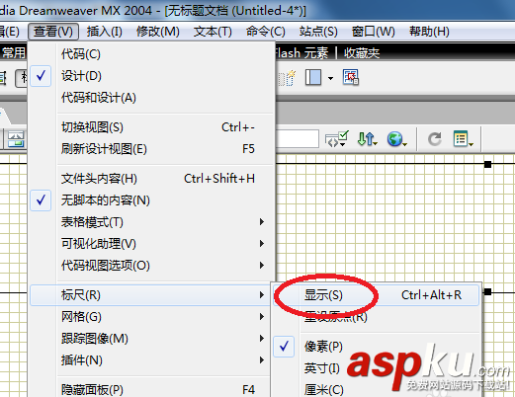The height and width of the screenshot is (397, 515).
Task: Click the templates icon with sparkle
Action: tap(287, 78)
